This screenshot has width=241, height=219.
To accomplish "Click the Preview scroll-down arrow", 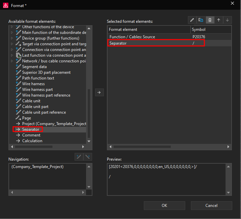I will [229, 193].
